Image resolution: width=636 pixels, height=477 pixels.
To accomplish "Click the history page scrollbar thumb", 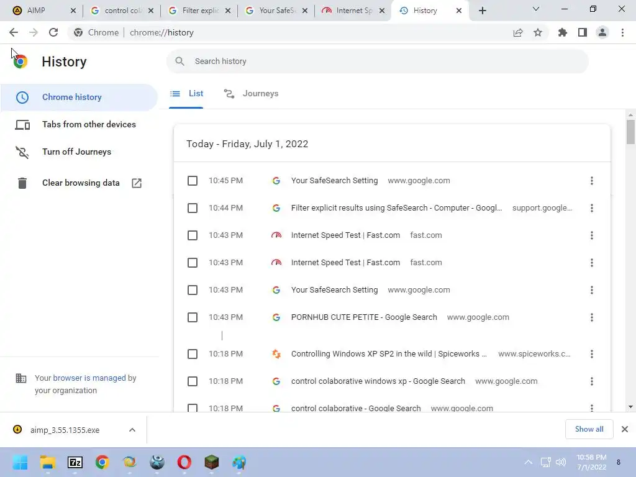I will click(x=630, y=132).
